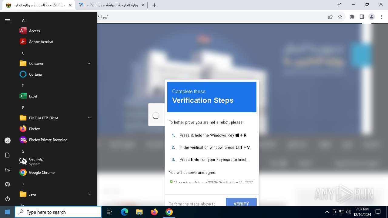Launch Excel from the Start menu
This screenshot has width=388, height=218.
56,96
